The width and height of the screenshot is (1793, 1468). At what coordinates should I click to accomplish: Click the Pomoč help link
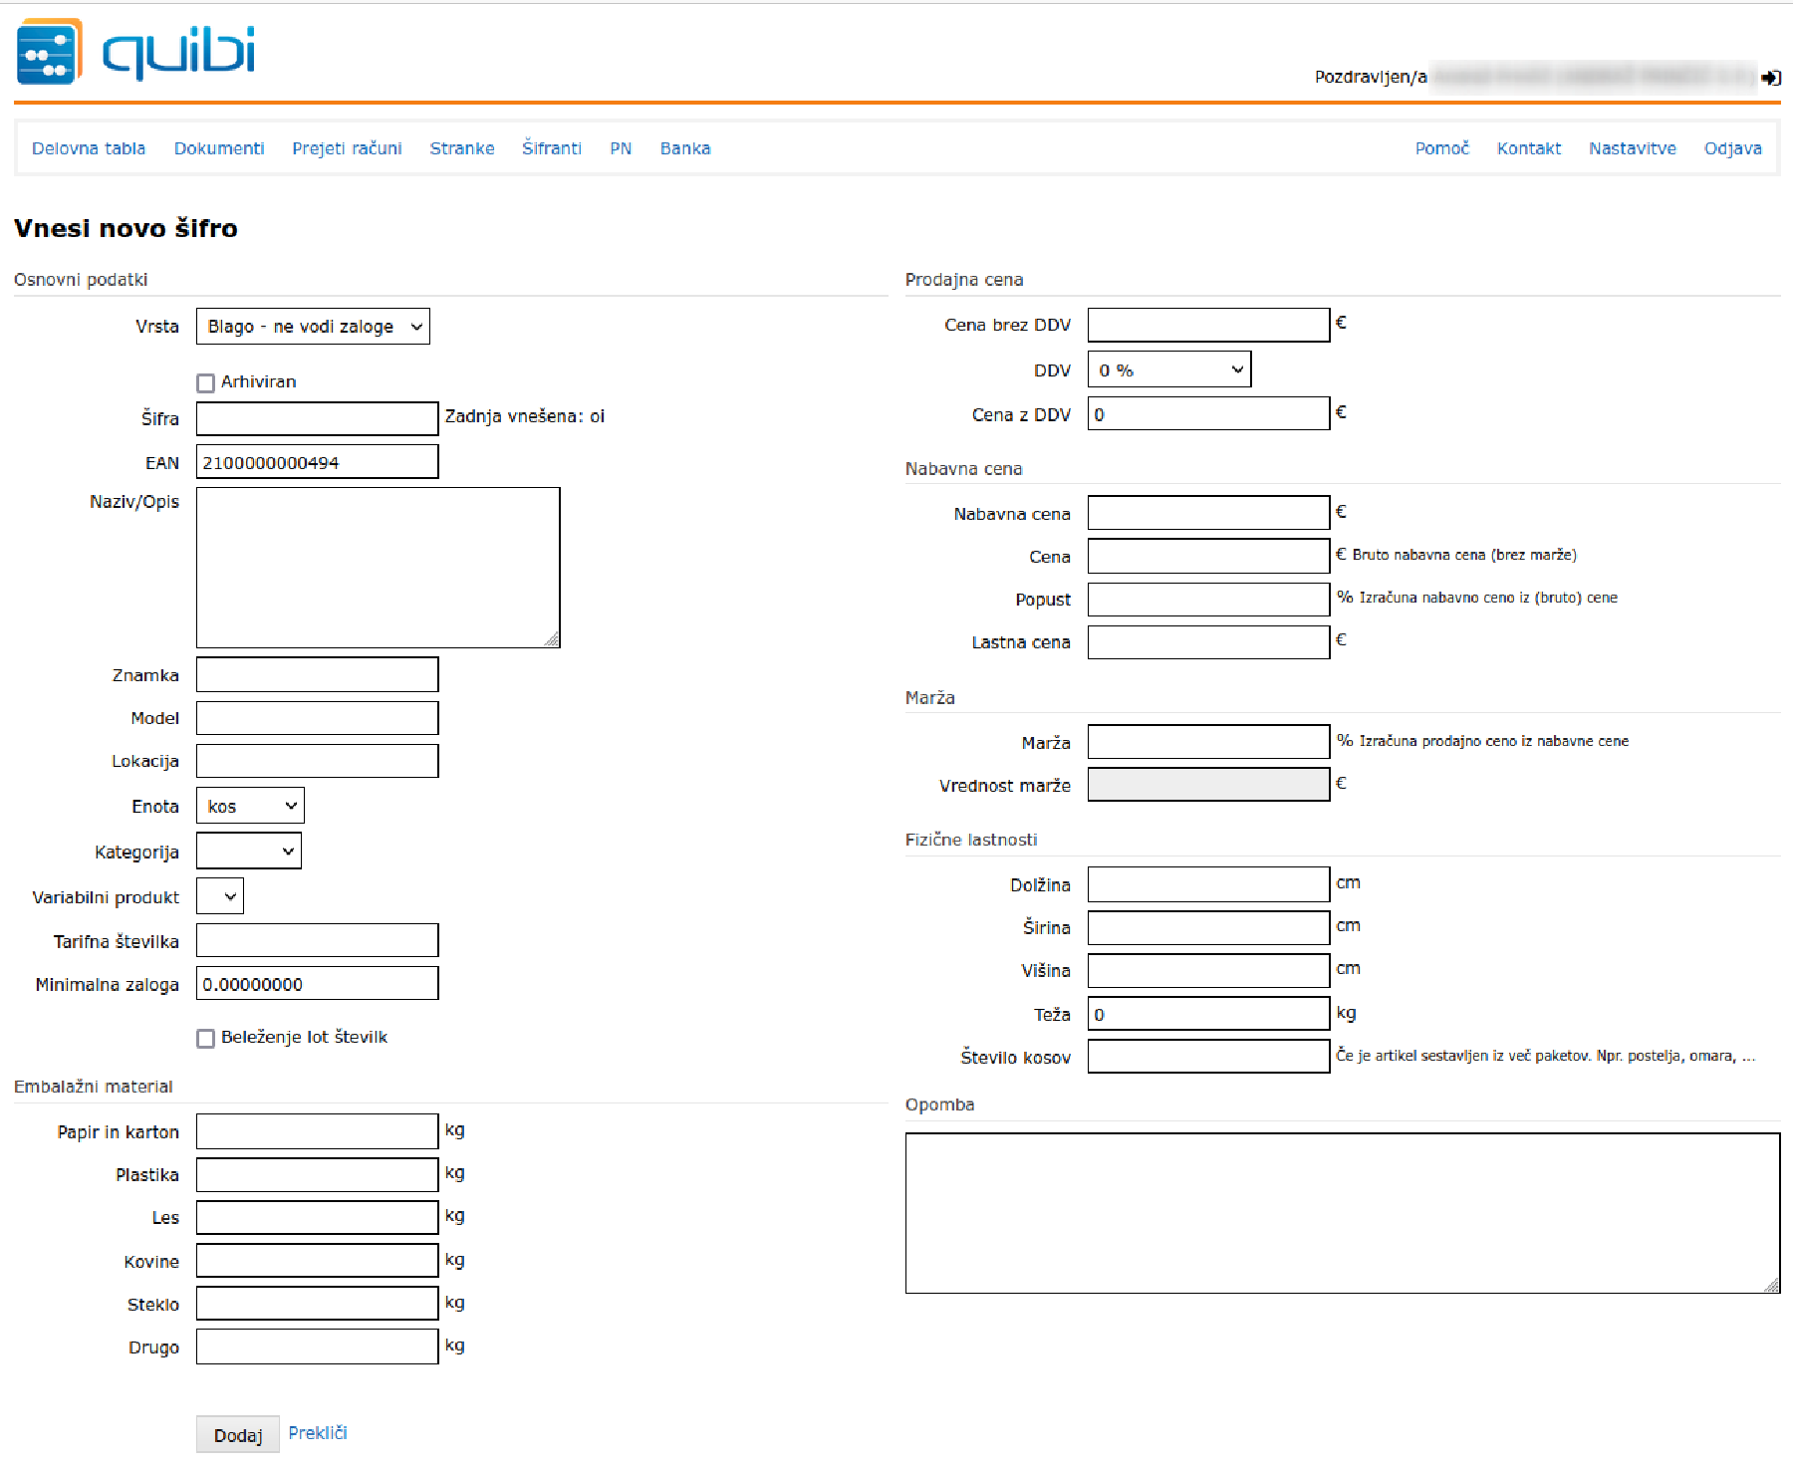click(x=1441, y=148)
